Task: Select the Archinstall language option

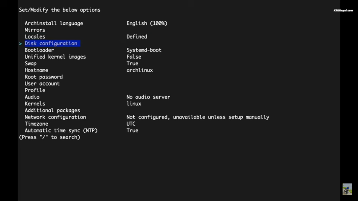Action: [54, 23]
